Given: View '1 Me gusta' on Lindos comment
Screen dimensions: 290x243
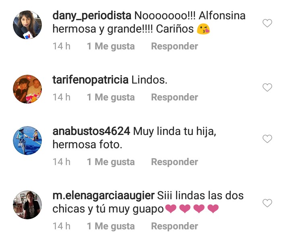Looking at the screenshot, I should (x=111, y=97).
